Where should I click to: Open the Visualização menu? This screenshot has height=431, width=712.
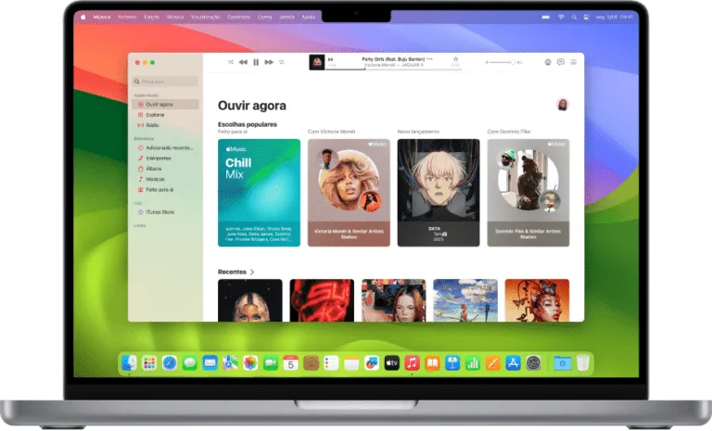pyautogui.click(x=205, y=18)
